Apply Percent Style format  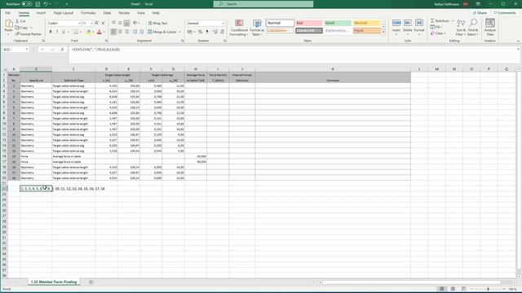tap(200, 32)
